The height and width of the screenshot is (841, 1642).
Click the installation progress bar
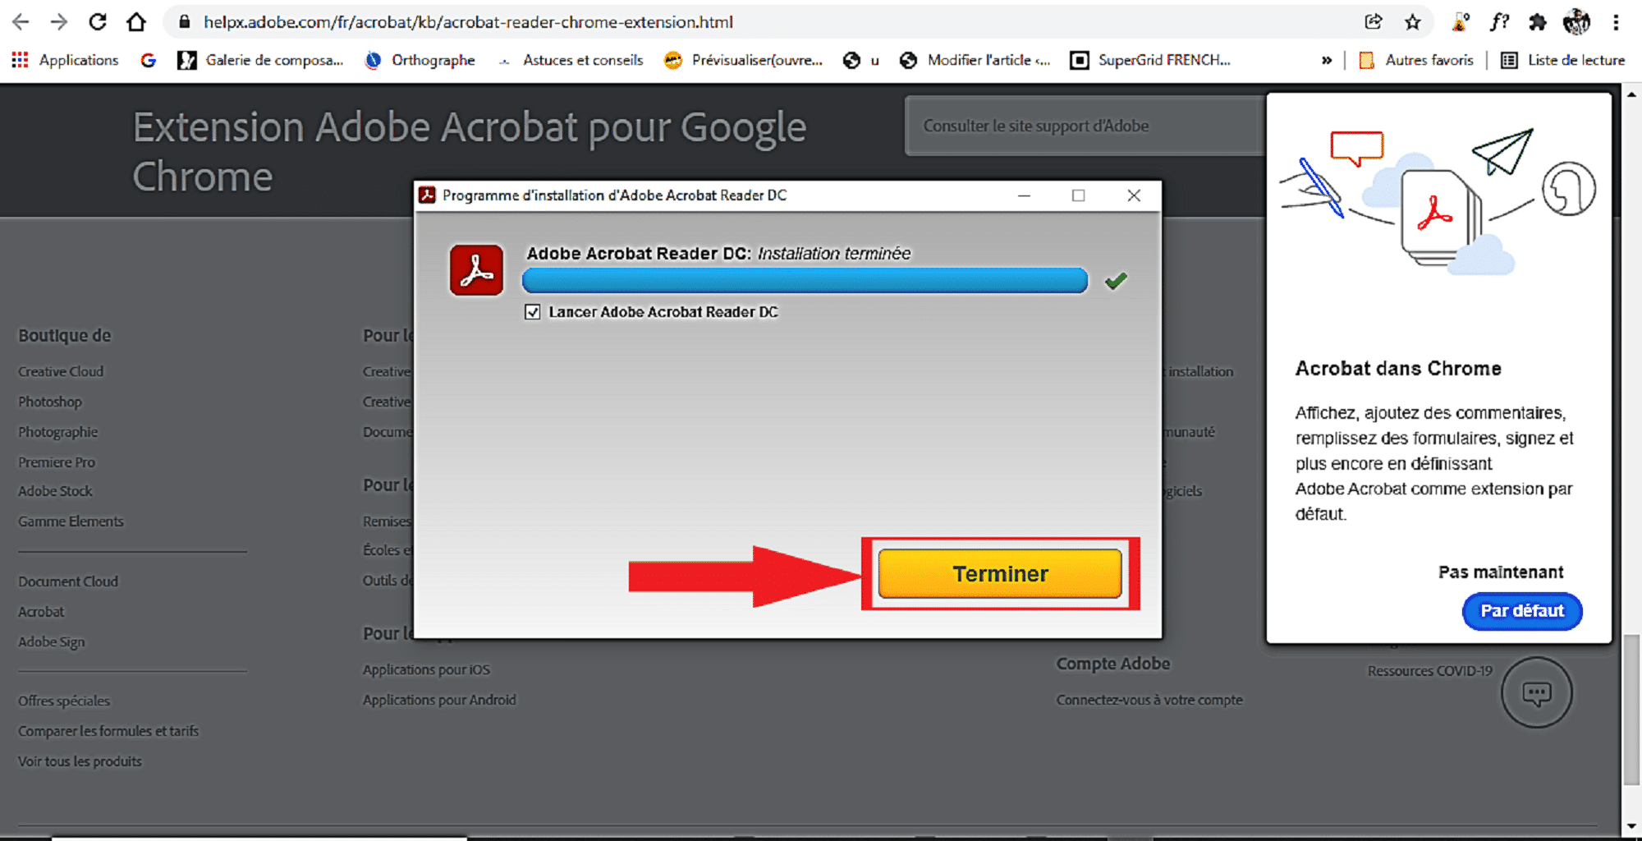[805, 280]
